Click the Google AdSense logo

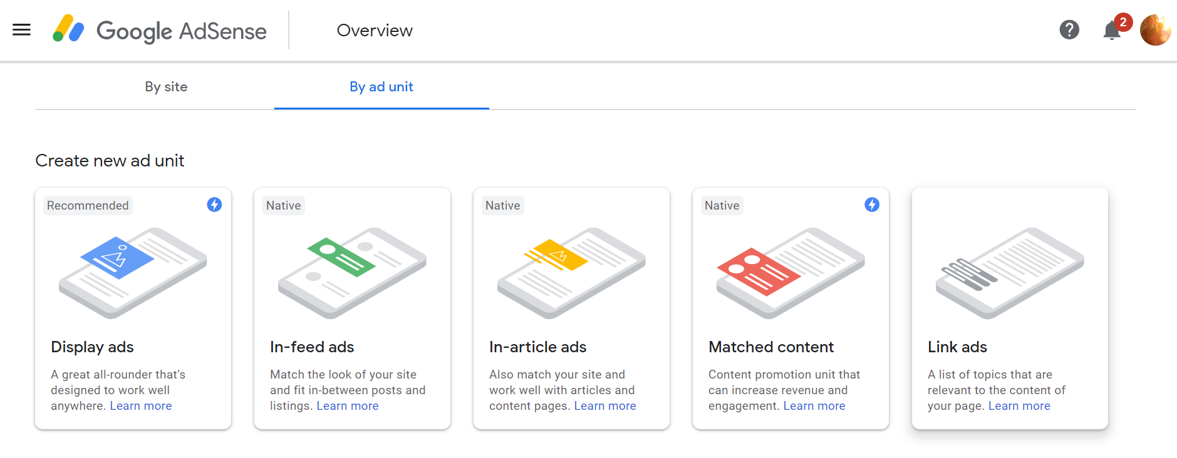click(x=161, y=30)
